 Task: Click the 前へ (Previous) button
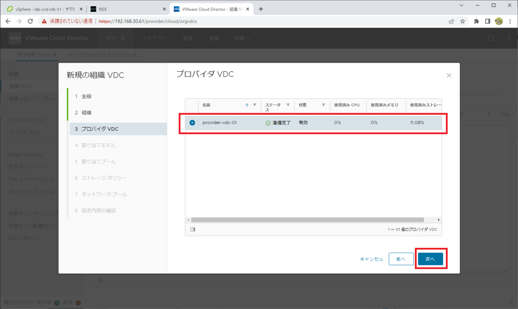point(401,259)
